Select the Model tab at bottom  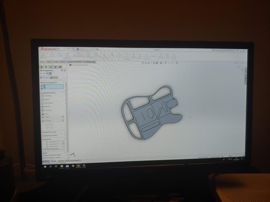click(54, 161)
